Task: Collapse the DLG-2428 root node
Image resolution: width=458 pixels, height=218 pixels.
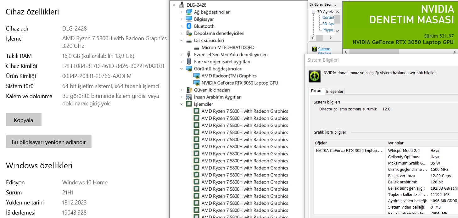Action: [174, 5]
